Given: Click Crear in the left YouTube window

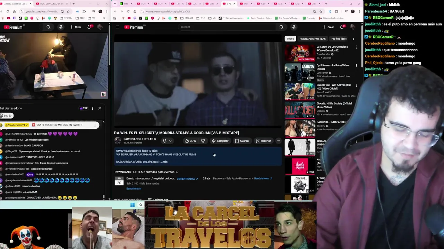Looking at the screenshot, I should tap(76, 27).
